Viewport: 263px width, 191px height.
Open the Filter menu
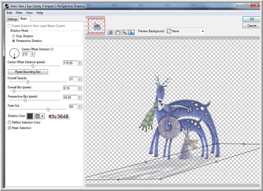(x=19, y=13)
